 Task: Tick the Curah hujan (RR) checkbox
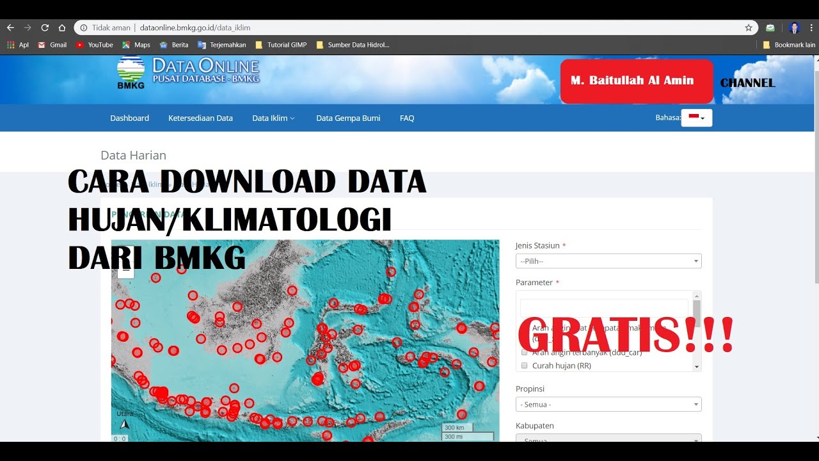tap(524, 366)
